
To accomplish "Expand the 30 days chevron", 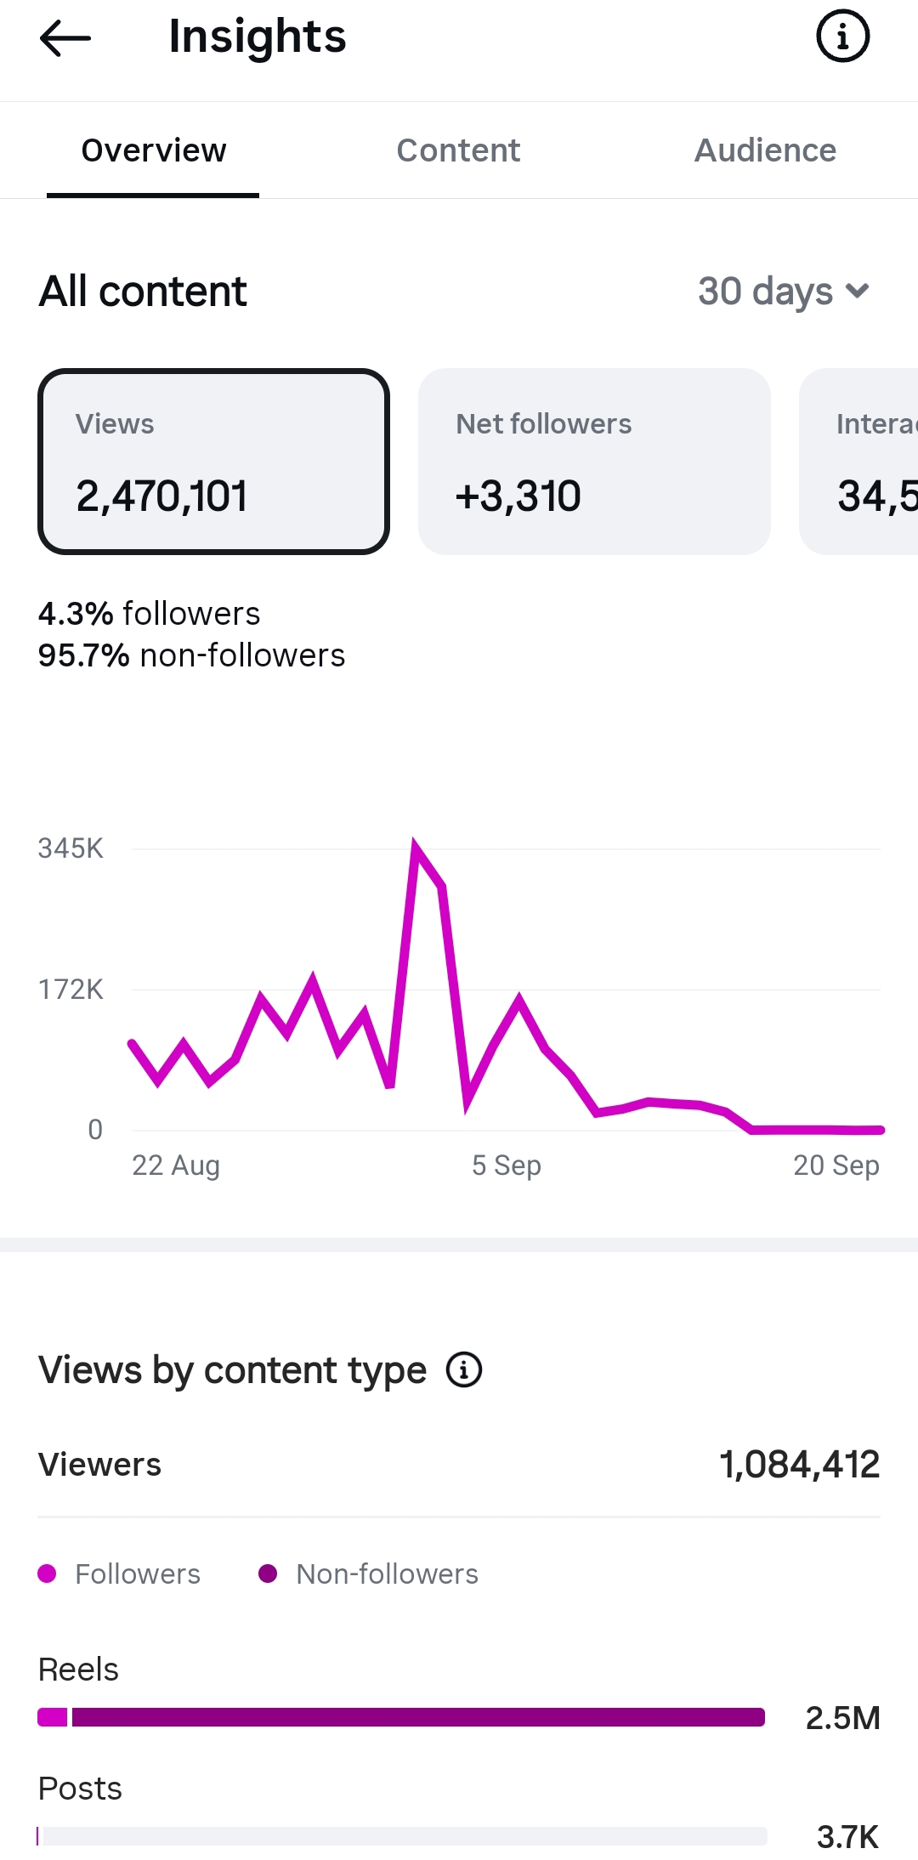I will 858,292.
